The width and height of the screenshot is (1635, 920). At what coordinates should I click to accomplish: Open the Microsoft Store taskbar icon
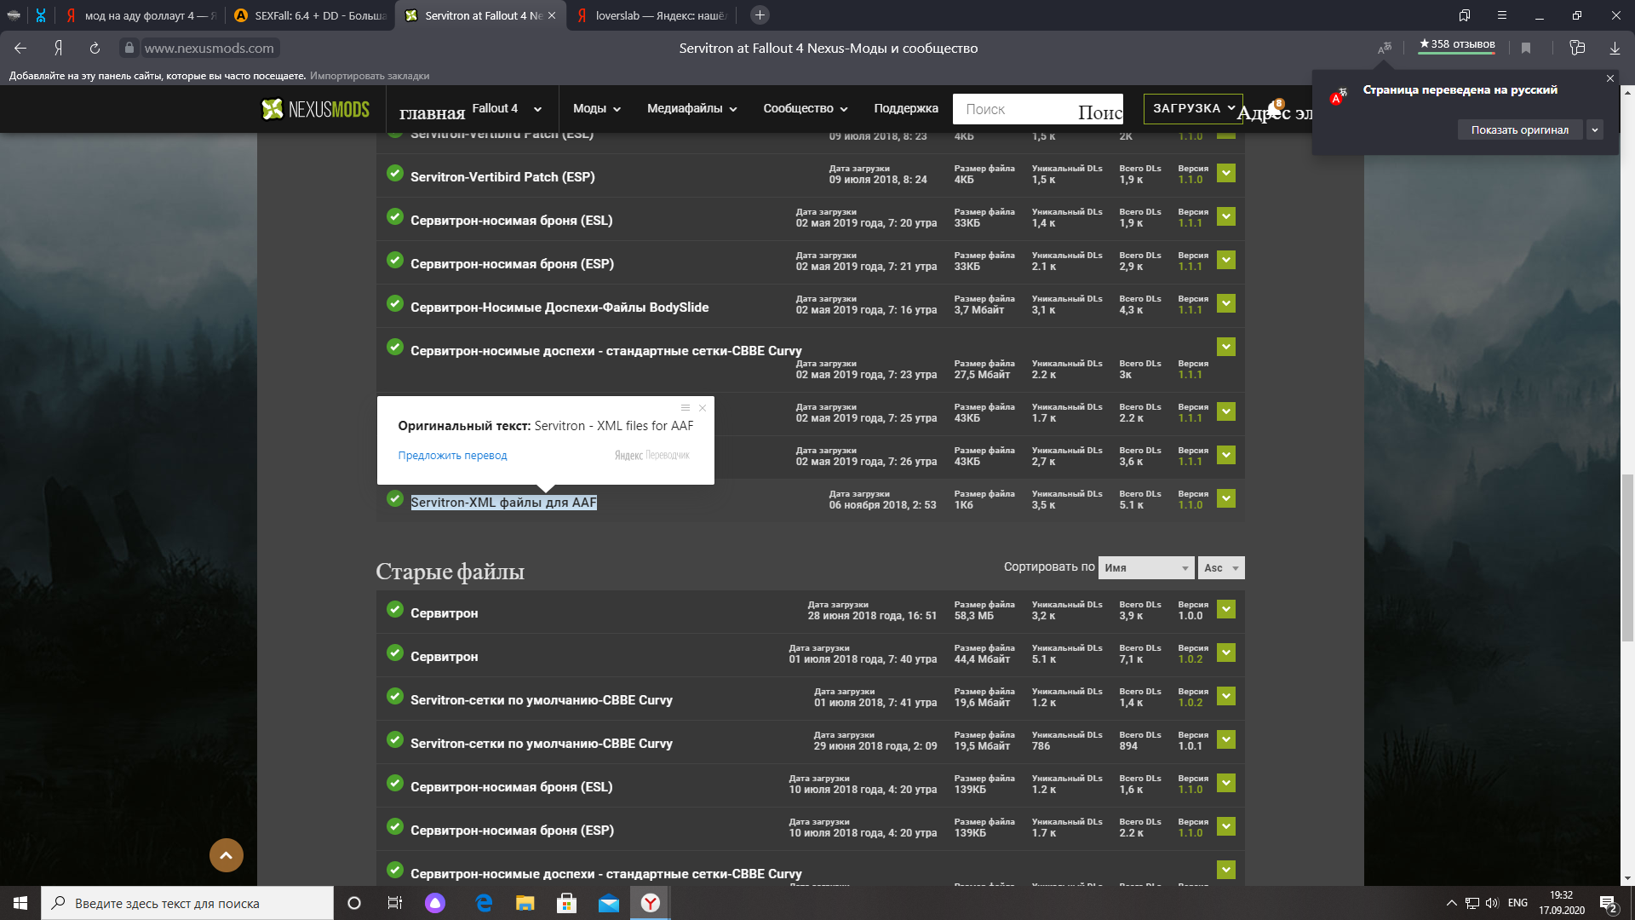click(566, 903)
